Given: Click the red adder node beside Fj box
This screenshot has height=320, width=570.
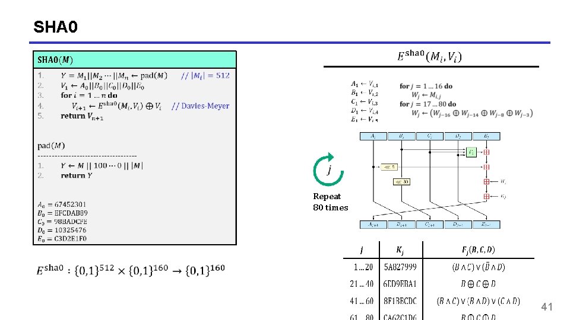Looking at the screenshot, I should coord(486,152).
